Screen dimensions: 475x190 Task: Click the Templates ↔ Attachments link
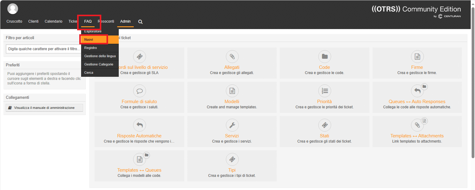tap(417, 136)
